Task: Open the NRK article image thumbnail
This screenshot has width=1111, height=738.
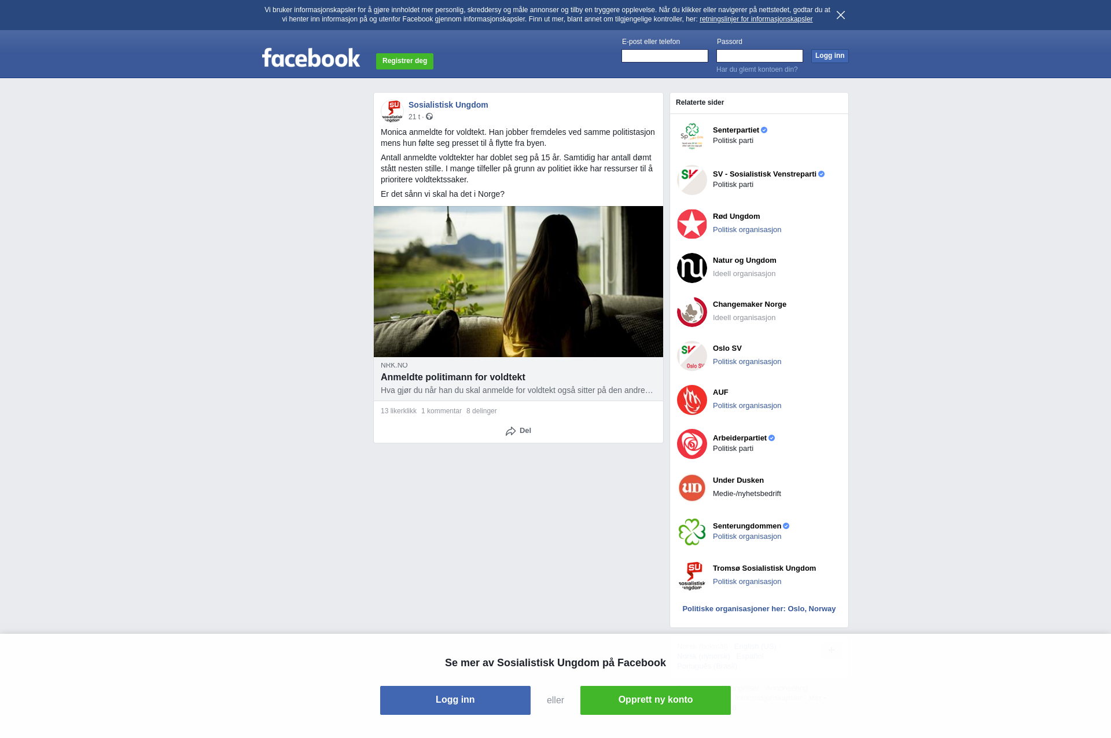Action: 518,281
